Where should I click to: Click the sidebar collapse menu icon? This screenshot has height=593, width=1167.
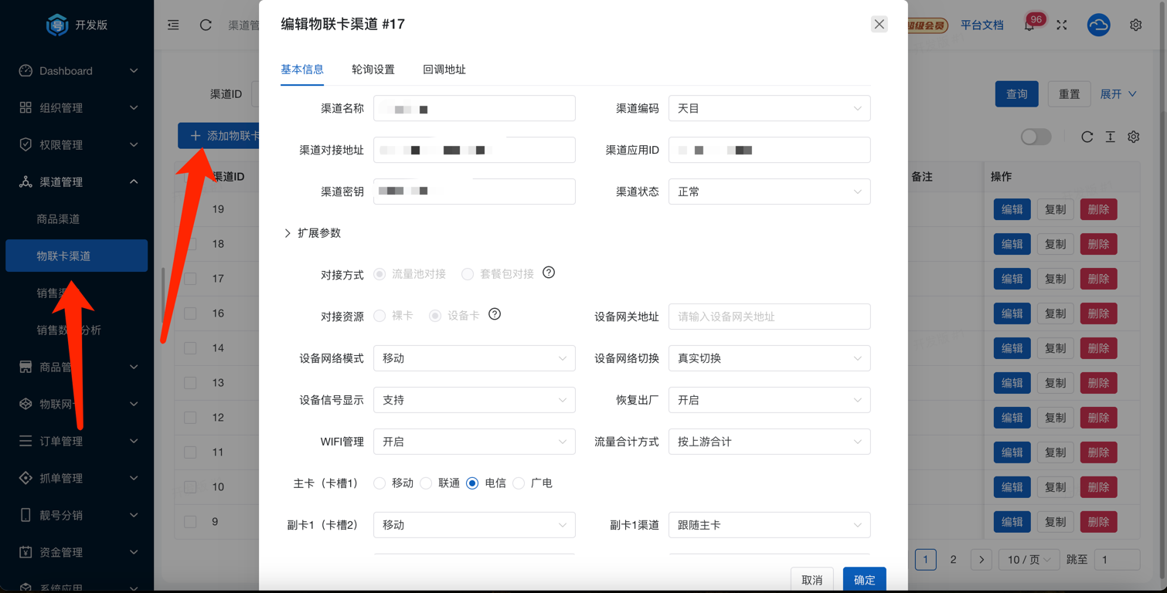click(x=173, y=25)
